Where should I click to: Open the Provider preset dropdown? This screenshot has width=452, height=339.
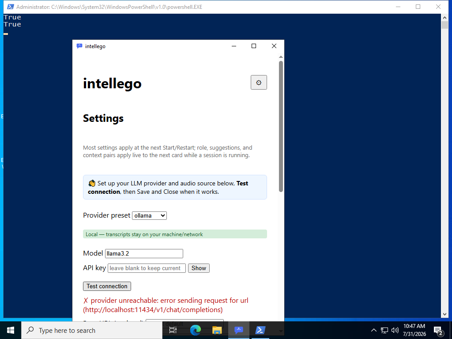point(149,215)
